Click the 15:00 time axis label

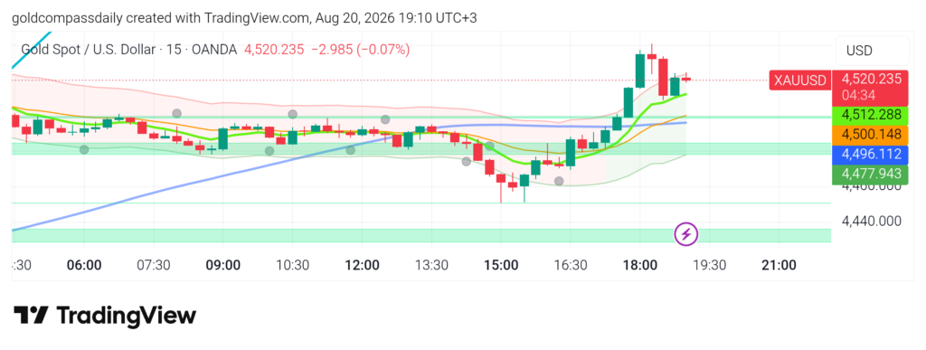501,265
